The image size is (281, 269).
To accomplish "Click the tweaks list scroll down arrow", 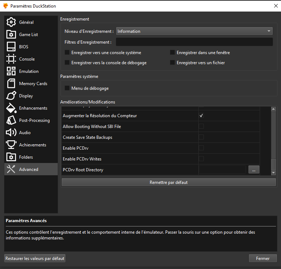I will point(273,173).
